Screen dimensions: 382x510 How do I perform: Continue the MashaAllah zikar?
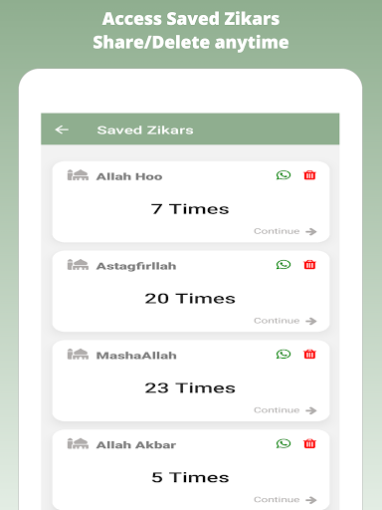coord(286,410)
